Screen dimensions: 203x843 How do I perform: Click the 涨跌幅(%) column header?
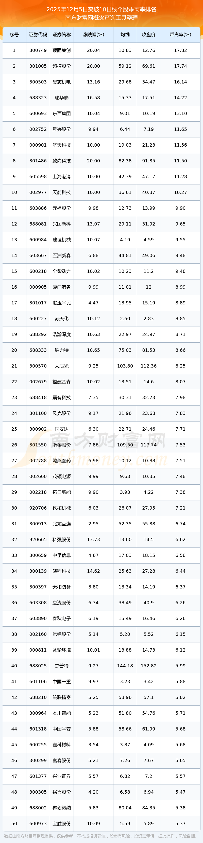tap(93, 35)
